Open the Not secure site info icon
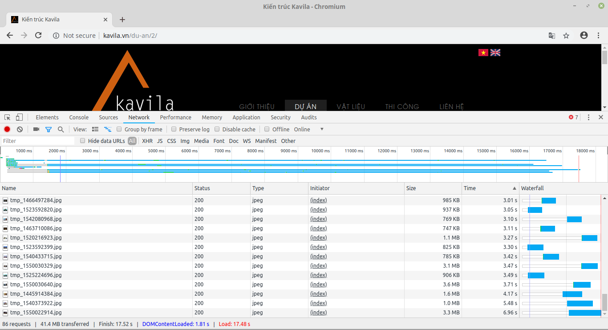Viewport: 608px width, 330px height. click(x=56, y=36)
